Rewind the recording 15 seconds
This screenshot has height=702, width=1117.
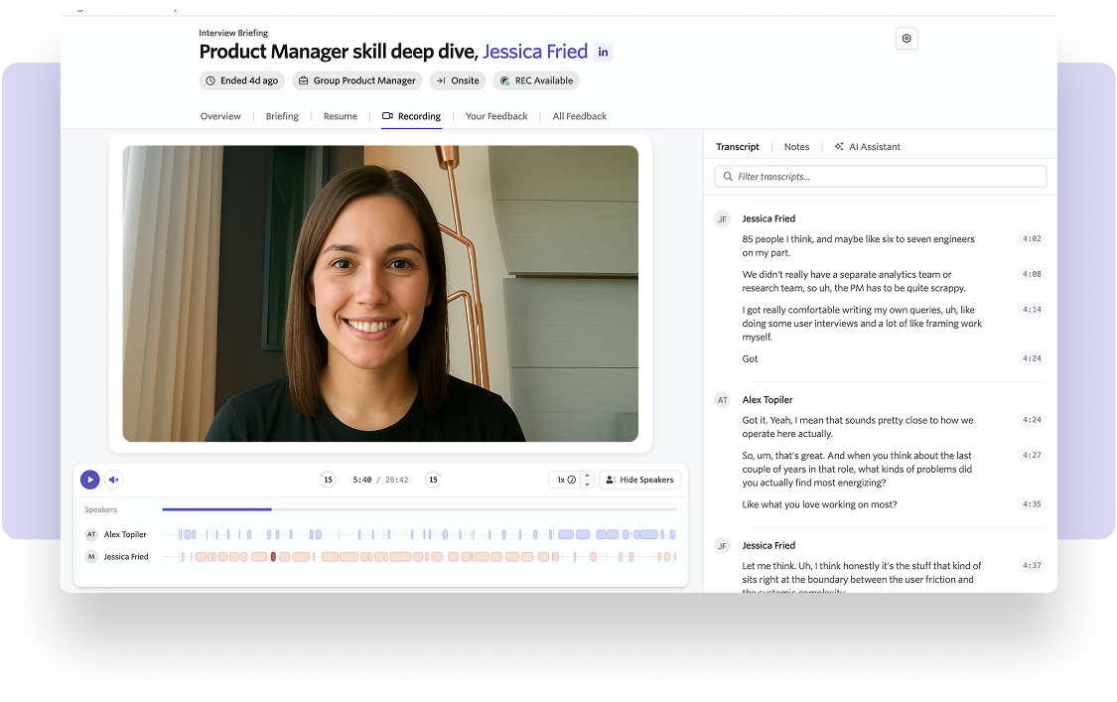(328, 480)
